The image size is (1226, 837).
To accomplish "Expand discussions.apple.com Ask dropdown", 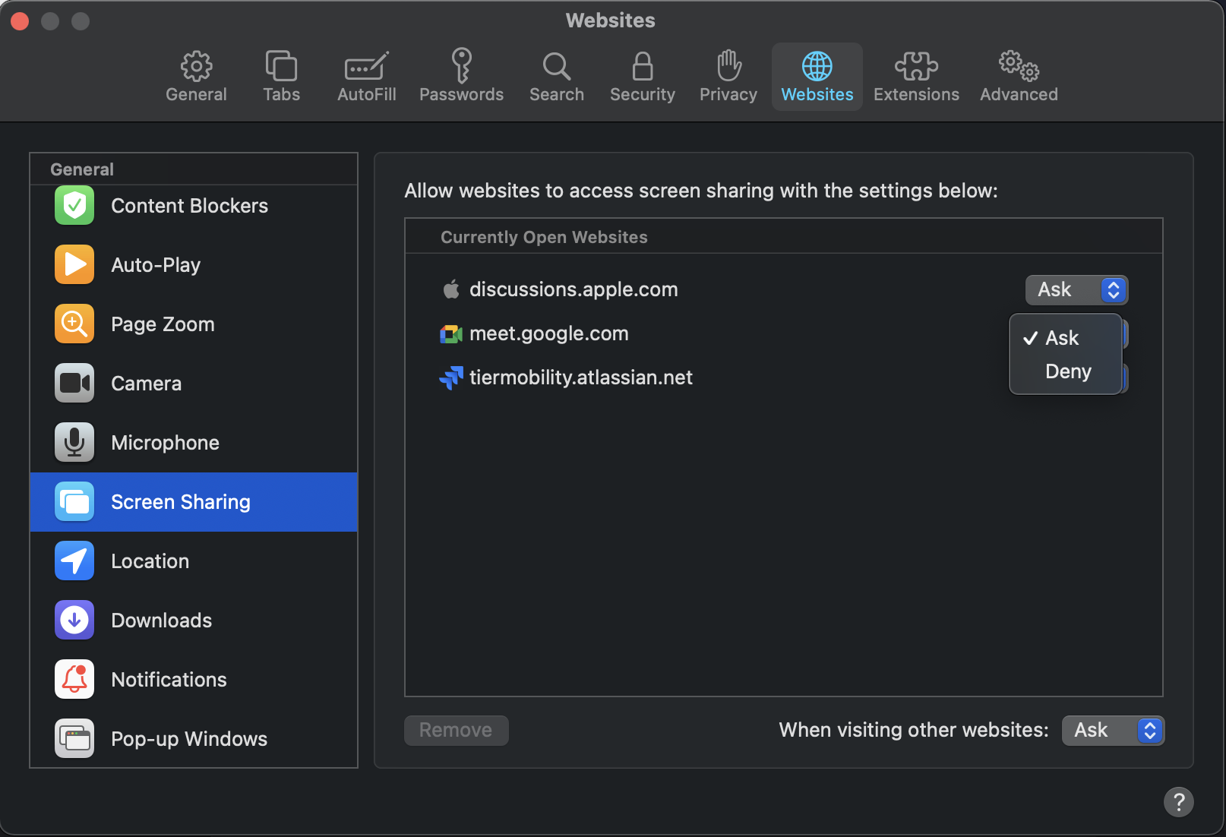I will tap(1076, 290).
